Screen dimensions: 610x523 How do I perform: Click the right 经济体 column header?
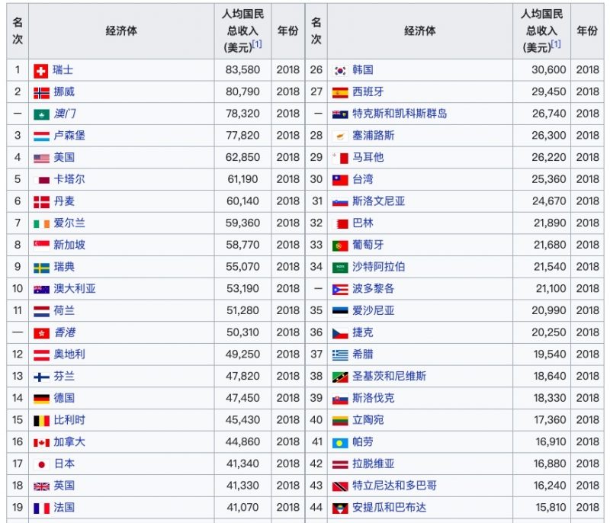pos(420,31)
